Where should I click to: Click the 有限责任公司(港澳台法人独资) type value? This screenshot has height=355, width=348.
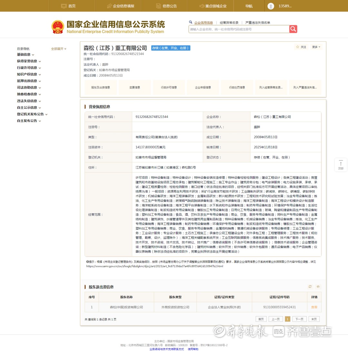coord(157,137)
